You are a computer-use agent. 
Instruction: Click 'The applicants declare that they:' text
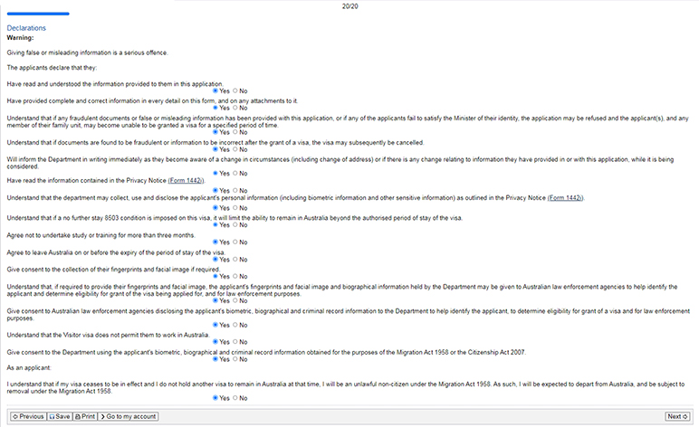[52, 68]
